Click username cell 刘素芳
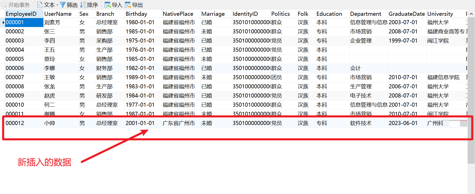The image size is (475, 194). (61, 22)
